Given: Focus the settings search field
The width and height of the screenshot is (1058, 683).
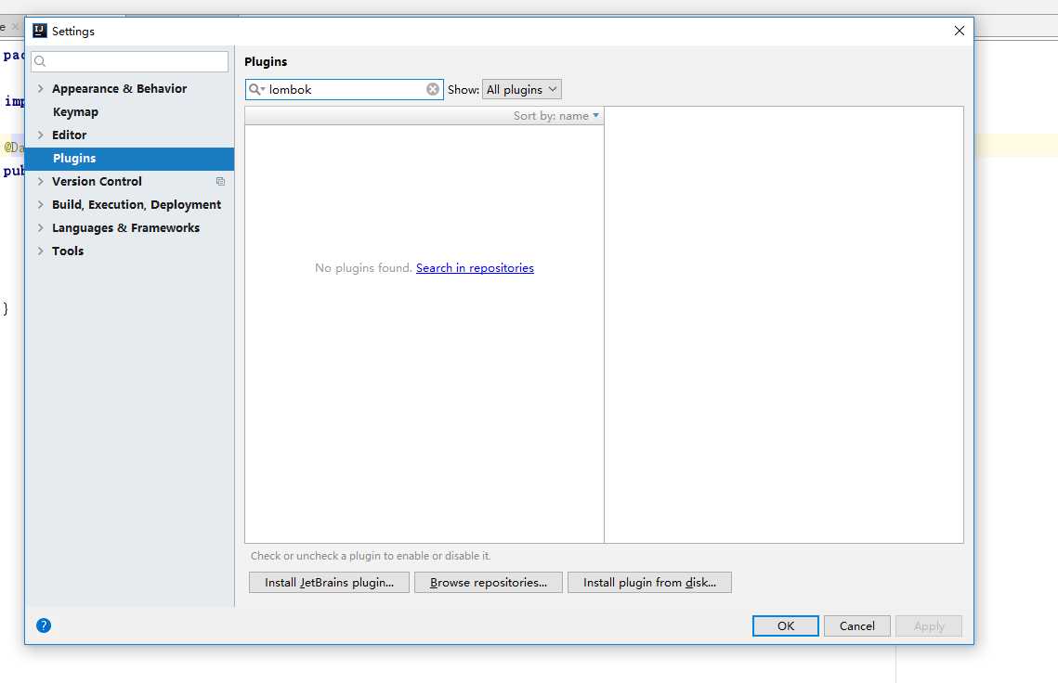Looking at the screenshot, I should [129, 61].
